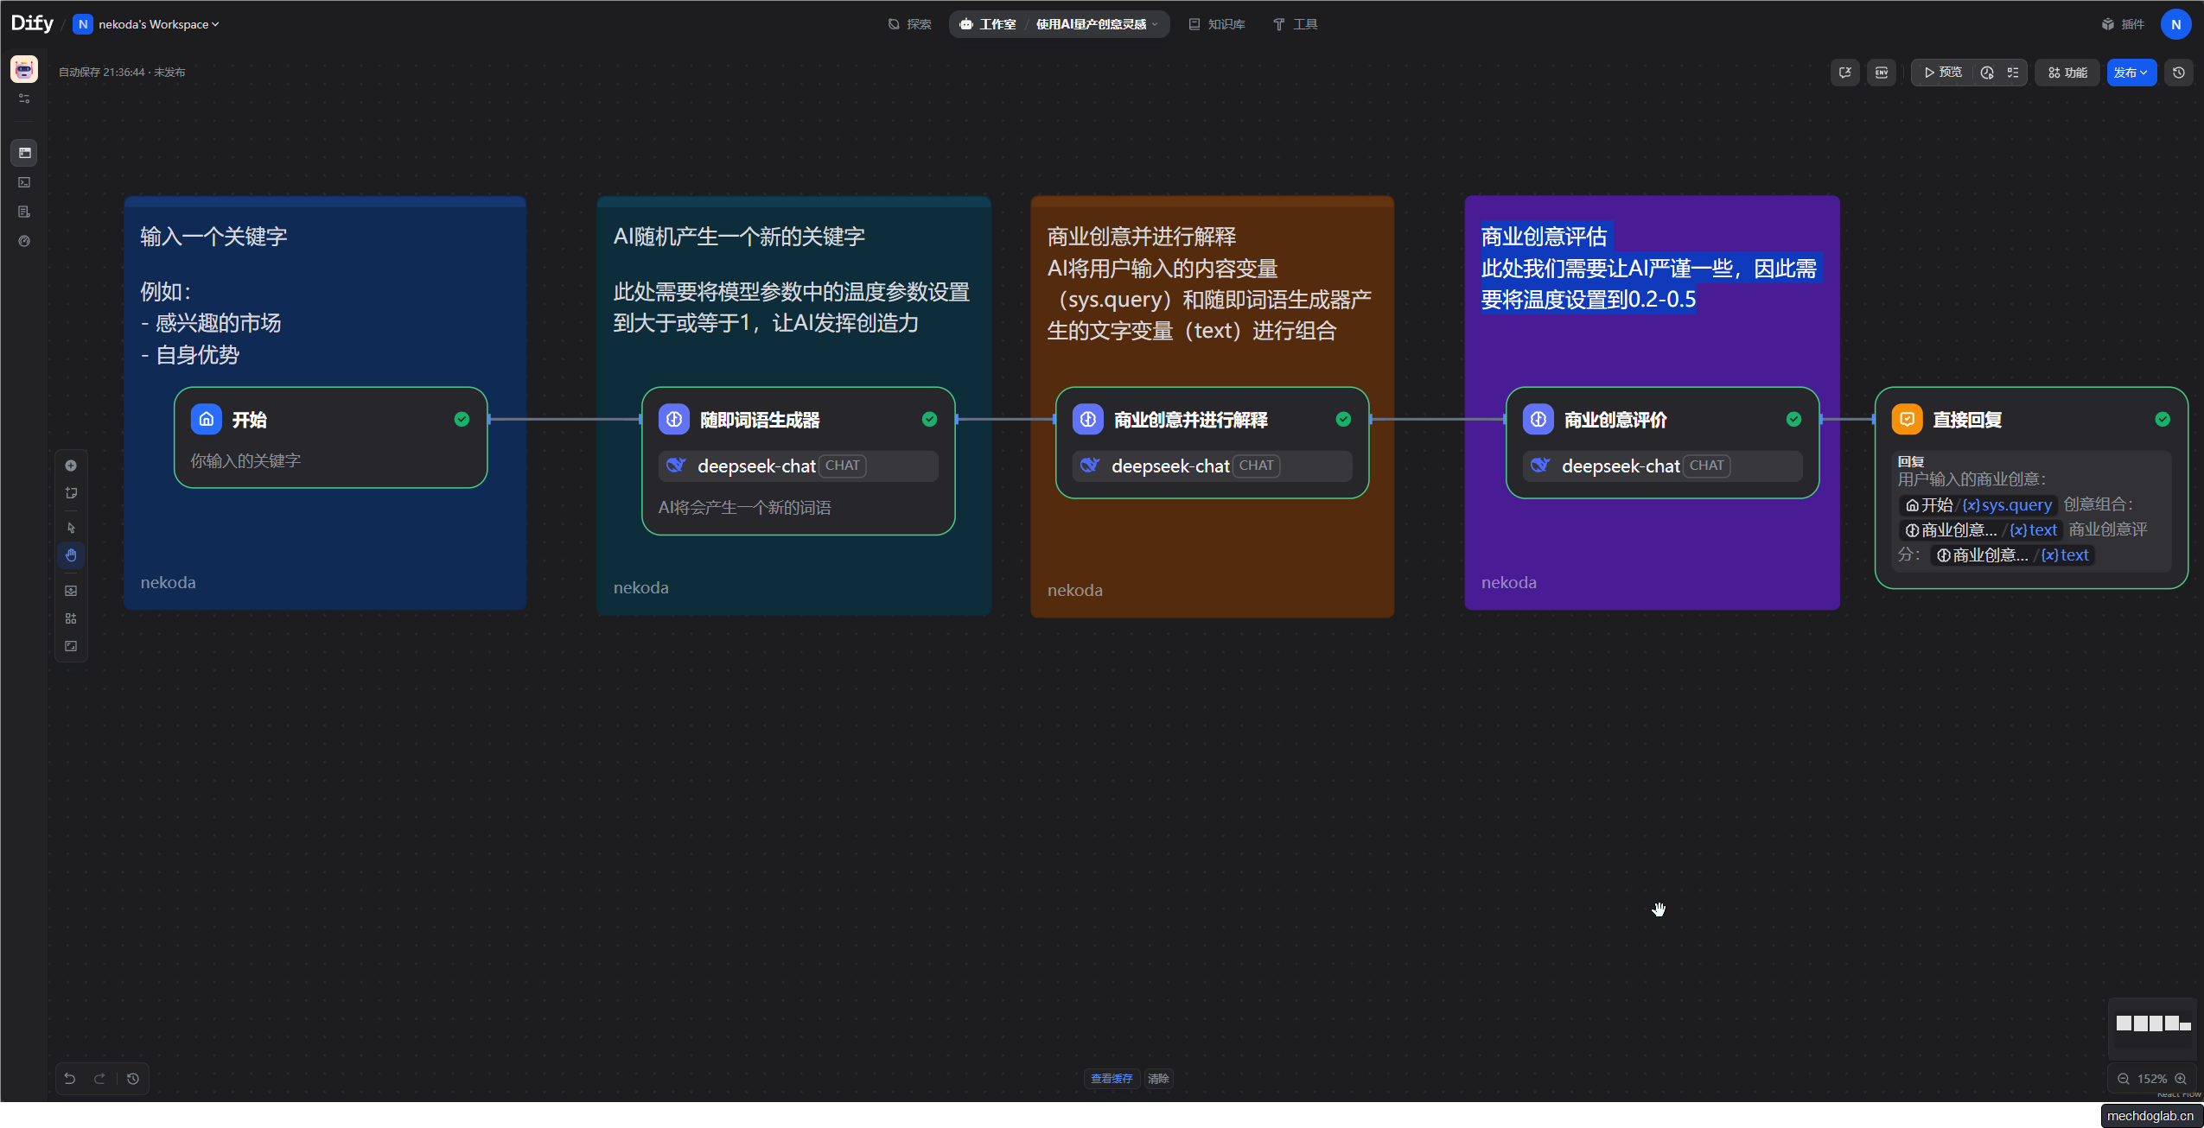The image size is (2204, 1128).
Task: Open the 工具 menu in top bar
Action: (x=1296, y=24)
